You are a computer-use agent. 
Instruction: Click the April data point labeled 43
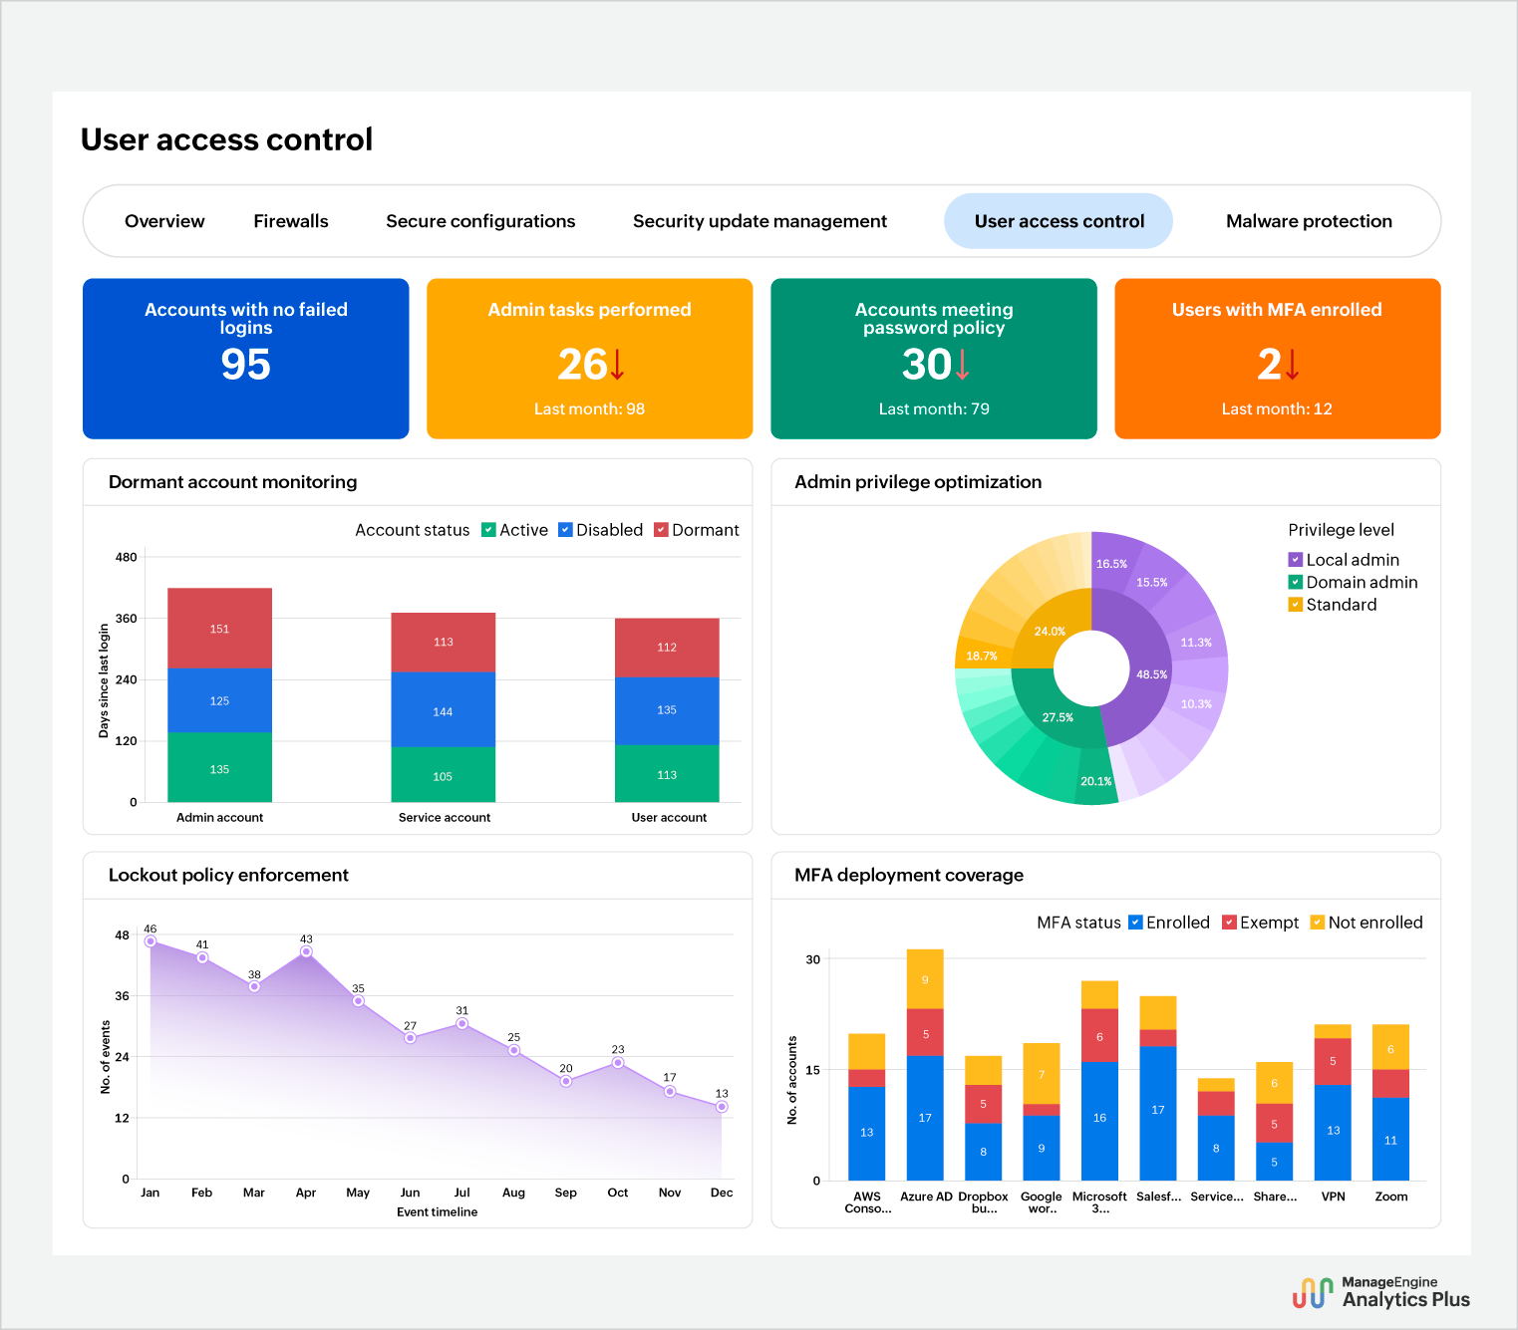pos(306,952)
